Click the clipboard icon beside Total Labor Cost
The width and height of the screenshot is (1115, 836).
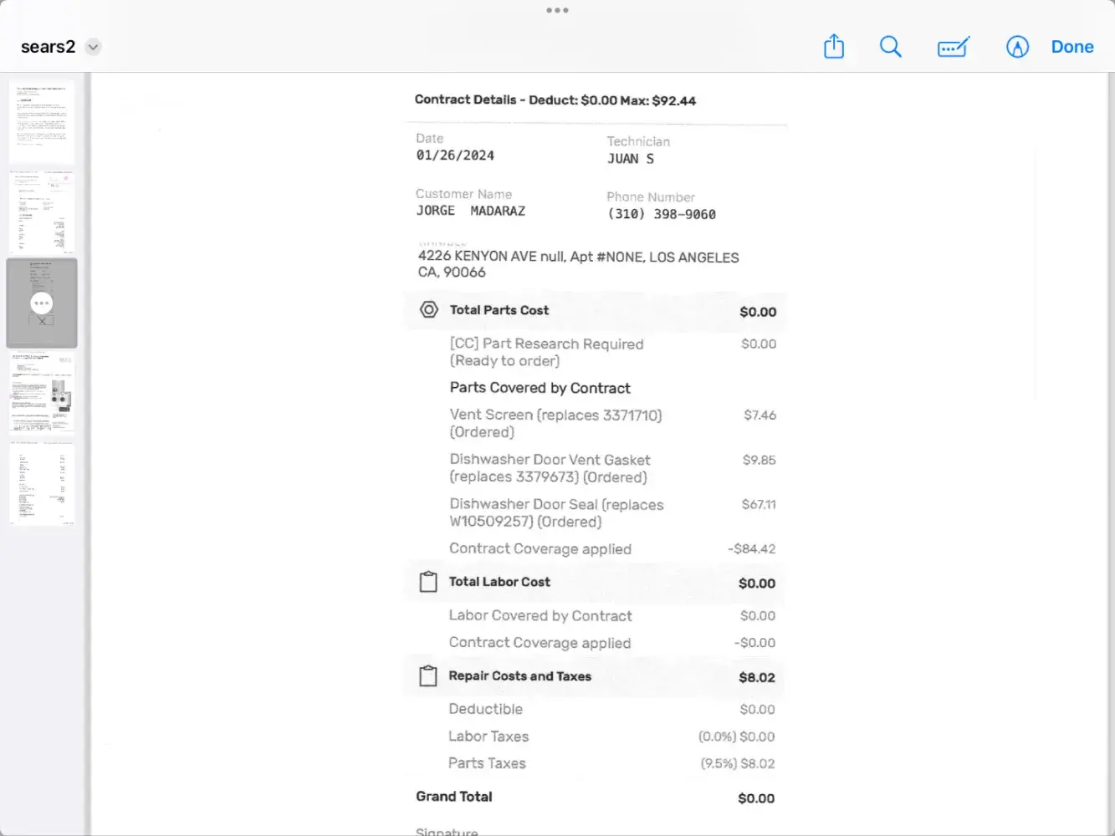point(428,582)
